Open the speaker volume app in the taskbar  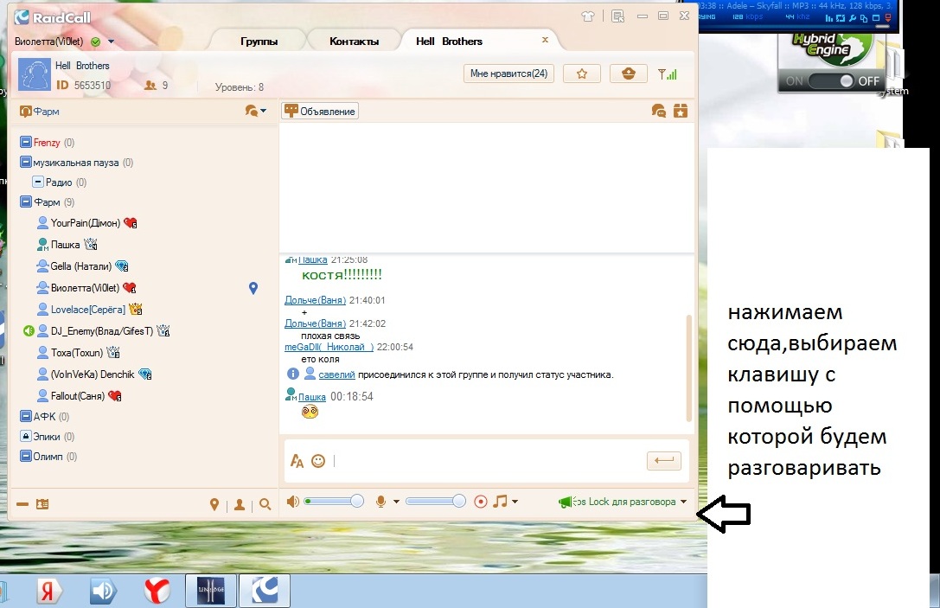click(x=103, y=592)
